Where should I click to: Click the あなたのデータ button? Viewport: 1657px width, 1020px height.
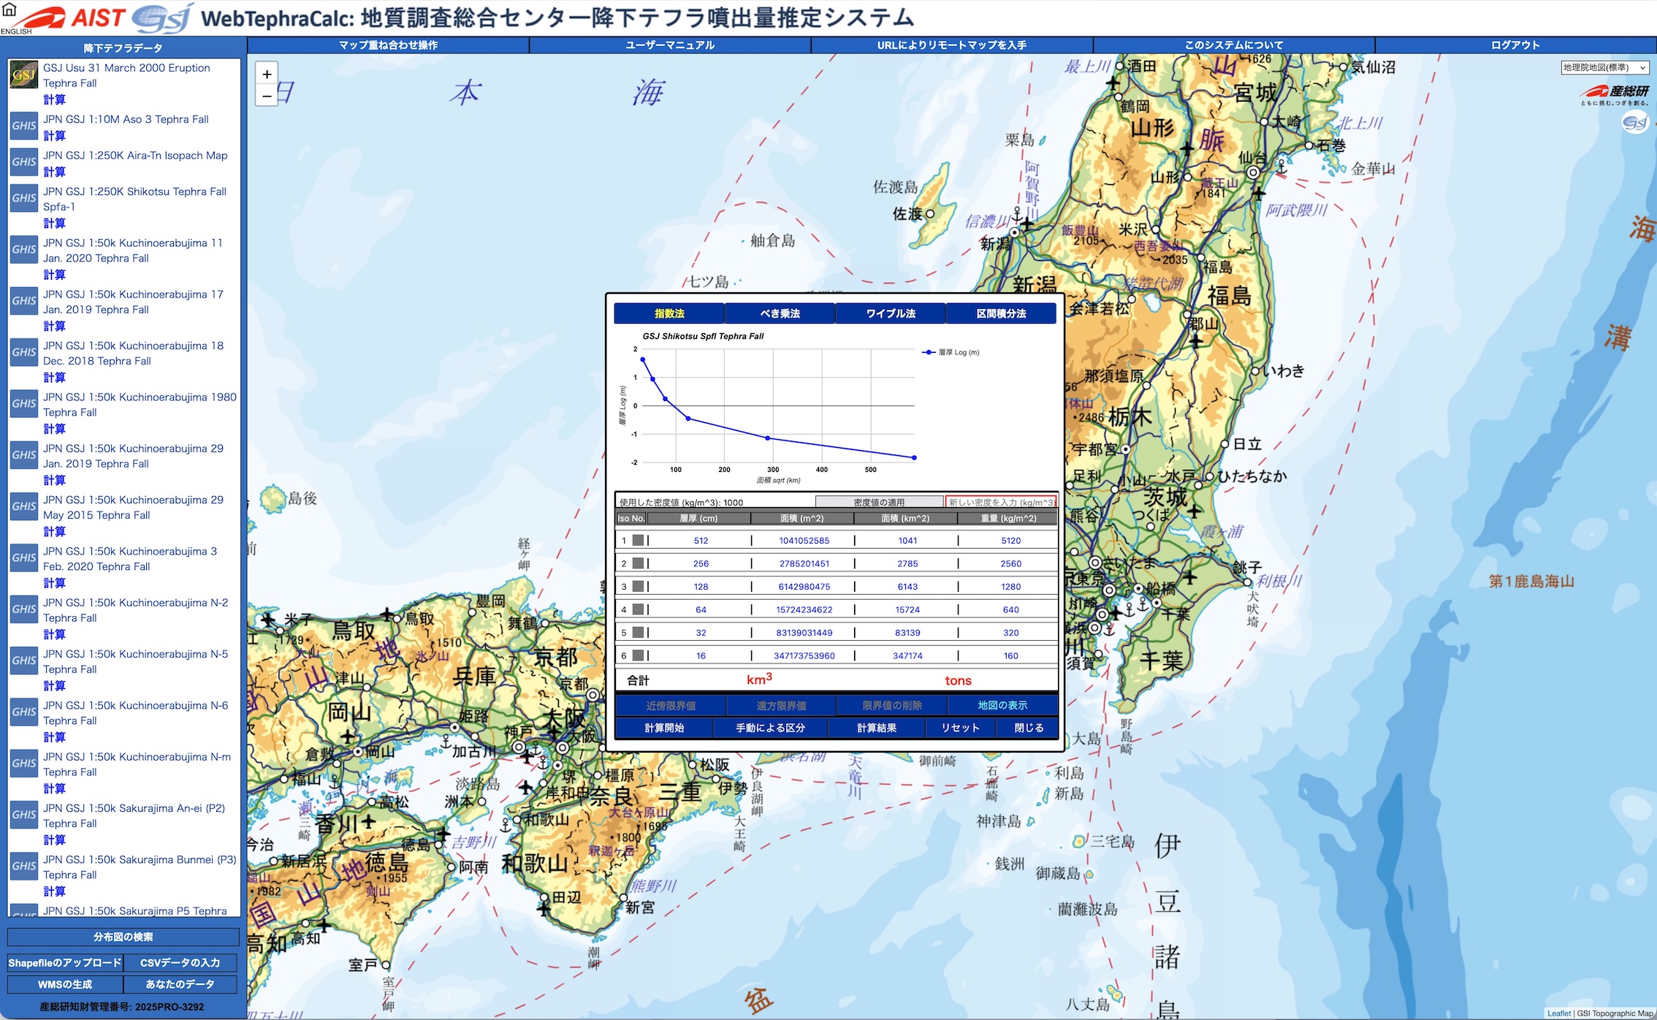[x=180, y=984]
